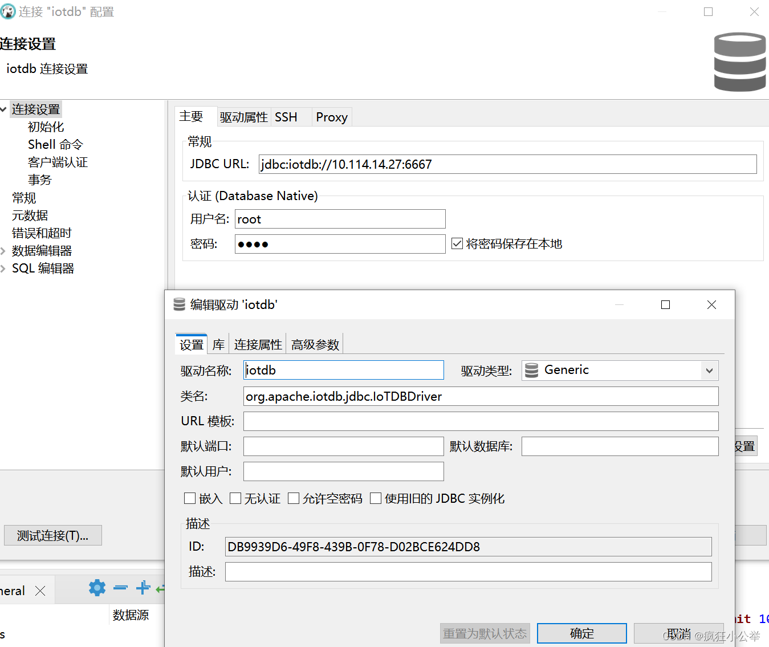Click the 测试连接(T)... button
Image resolution: width=769 pixels, height=647 pixels.
tap(53, 535)
